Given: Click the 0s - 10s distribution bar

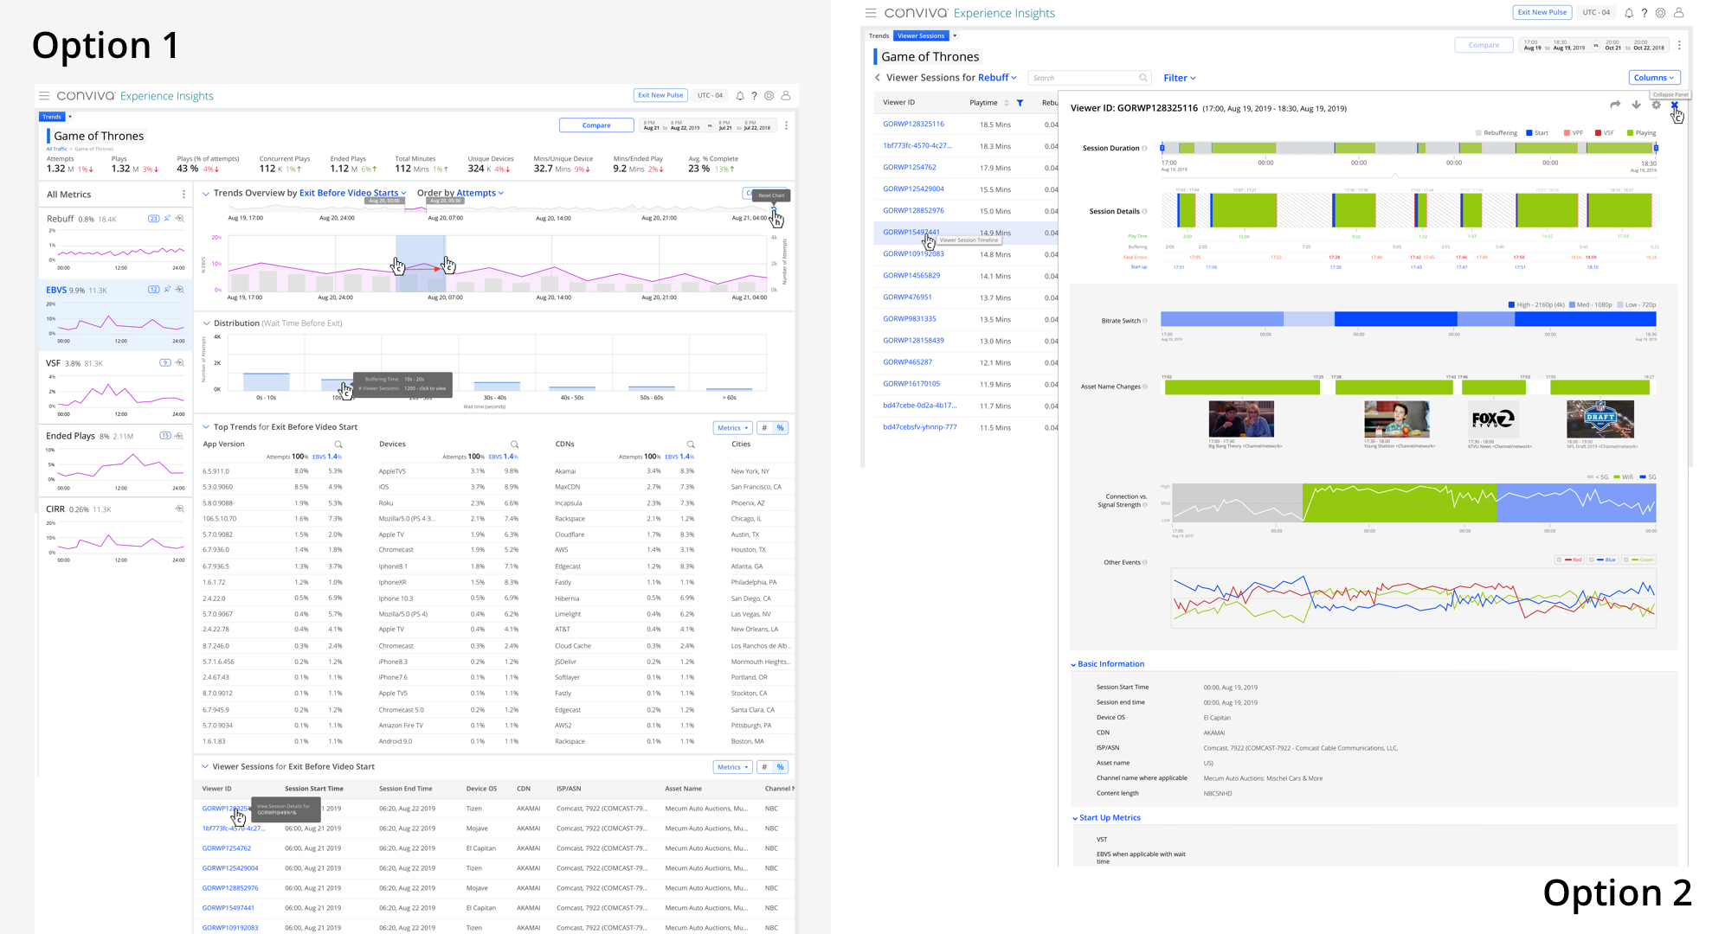Looking at the screenshot, I should tap(267, 381).
